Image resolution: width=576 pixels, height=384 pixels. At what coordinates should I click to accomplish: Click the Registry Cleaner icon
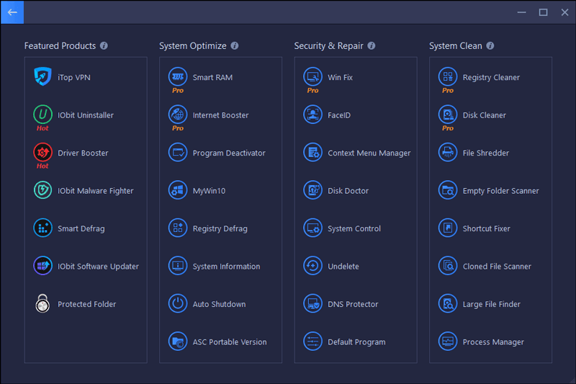click(x=448, y=76)
